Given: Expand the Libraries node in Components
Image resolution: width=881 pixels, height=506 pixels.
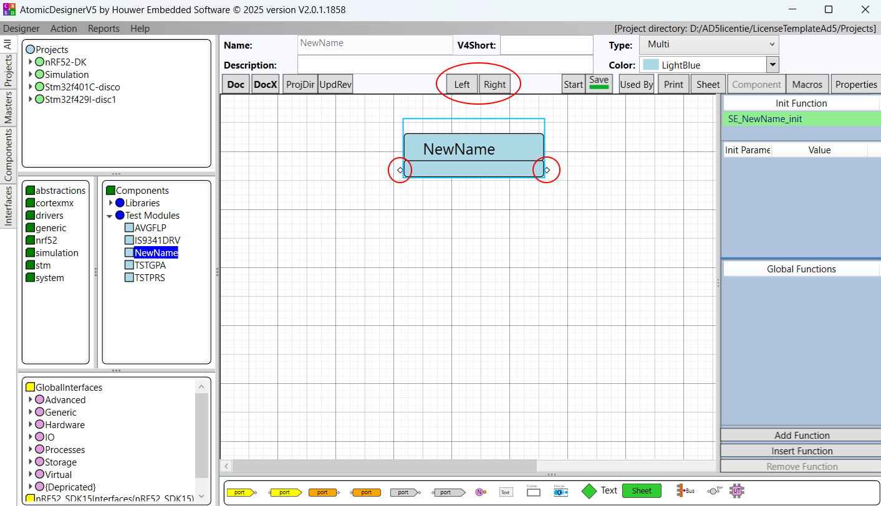Looking at the screenshot, I should point(111,203).
